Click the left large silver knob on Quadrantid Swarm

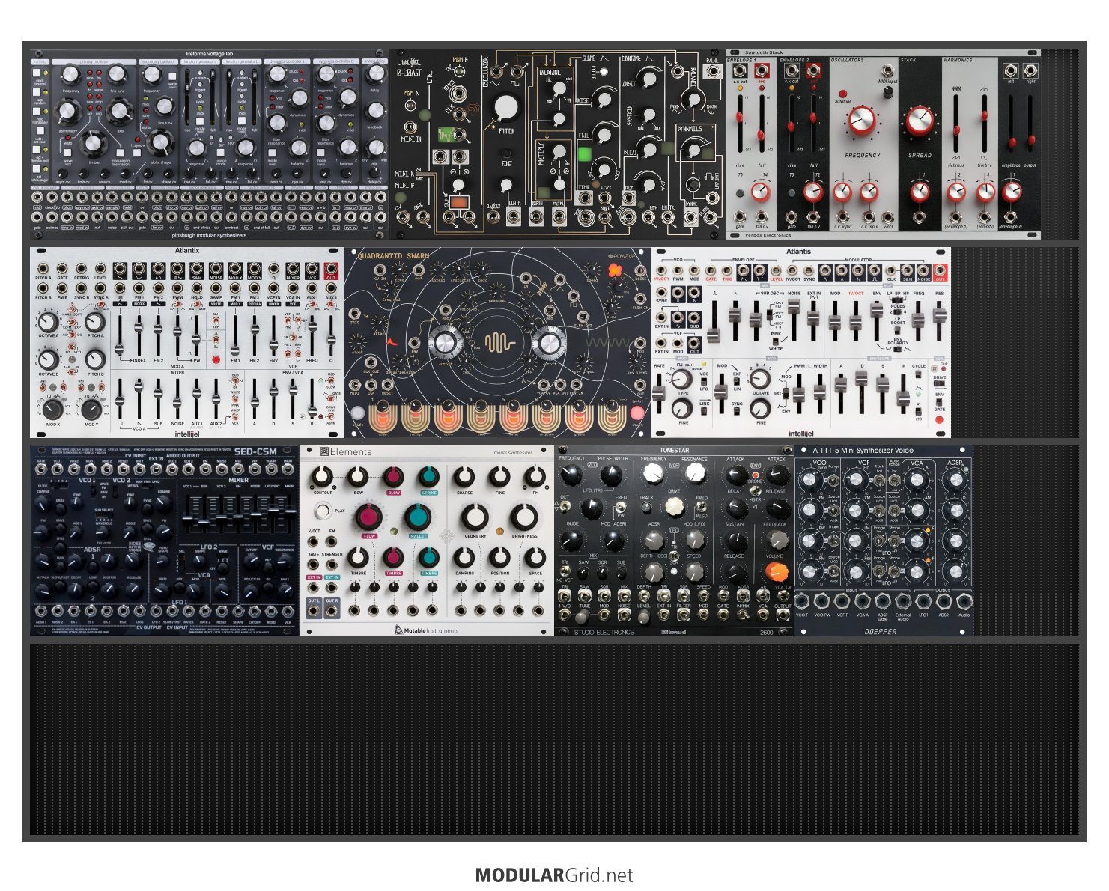point(445,343)
